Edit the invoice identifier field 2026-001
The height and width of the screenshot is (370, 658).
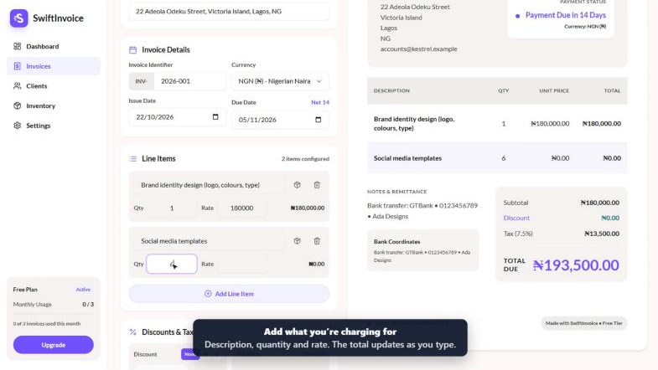(x=189, y=81)
